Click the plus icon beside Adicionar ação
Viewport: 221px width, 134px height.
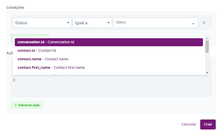(16, 105)
